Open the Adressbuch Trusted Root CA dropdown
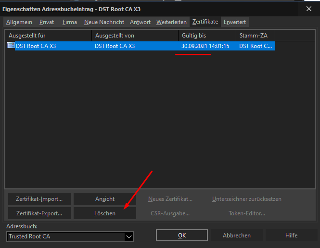Viewport: 320px width, 248px height. [70, 236]
